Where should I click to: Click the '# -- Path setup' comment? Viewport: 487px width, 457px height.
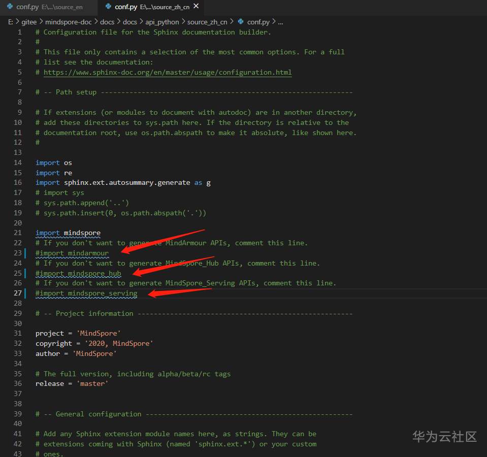(194, 92)
